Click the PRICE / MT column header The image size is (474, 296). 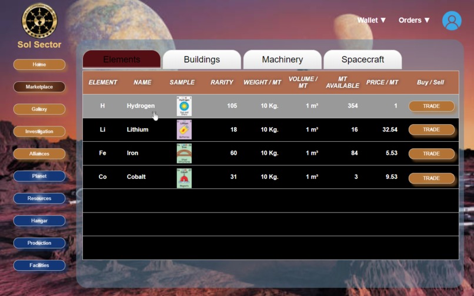click(382, 82)
